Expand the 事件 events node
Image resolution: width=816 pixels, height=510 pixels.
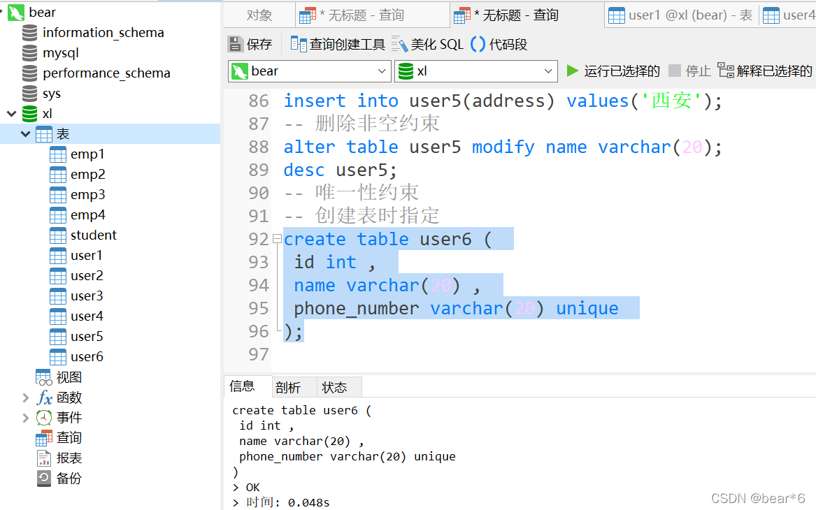point(25,418)
